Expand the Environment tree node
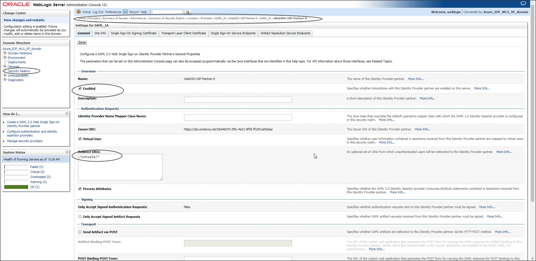 pos(5,57)
